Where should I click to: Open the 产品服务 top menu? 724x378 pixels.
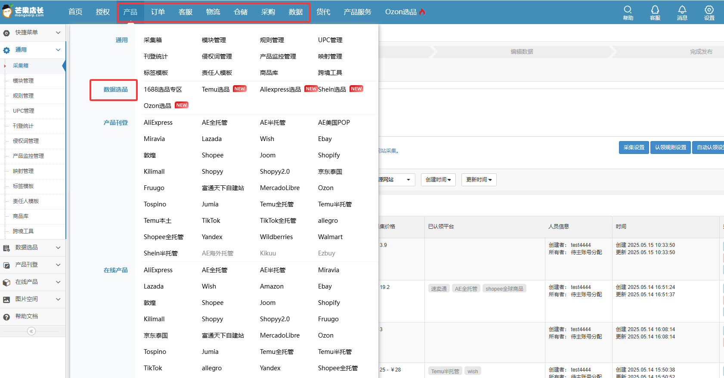coord(357,12)
